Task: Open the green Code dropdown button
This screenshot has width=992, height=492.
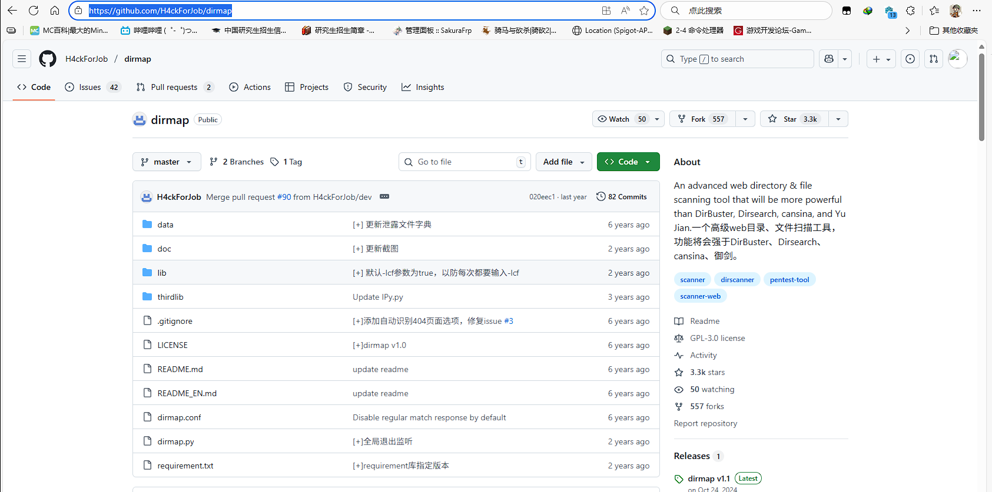Action: click(628, 162)
